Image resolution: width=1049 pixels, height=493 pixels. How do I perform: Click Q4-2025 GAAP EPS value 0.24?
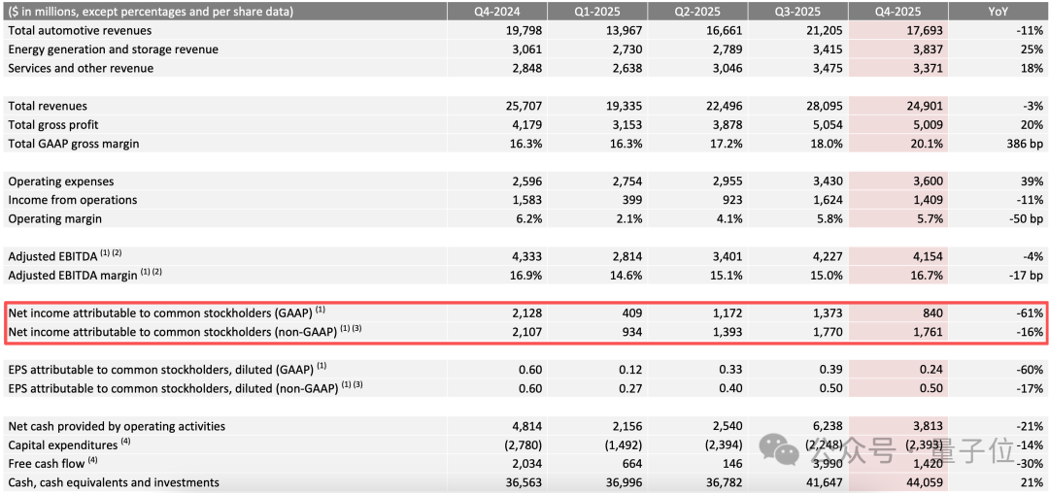point(931,370)
